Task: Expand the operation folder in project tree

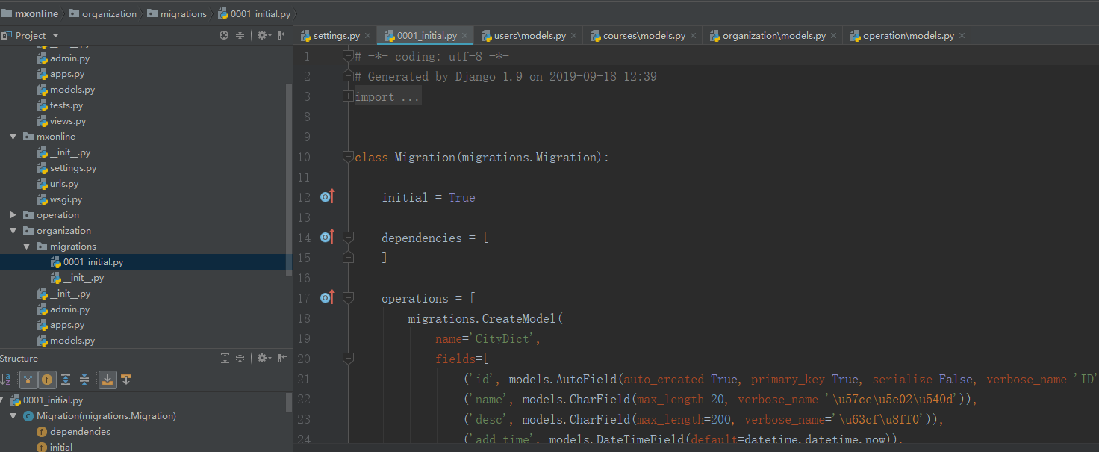Action: coord(13,215)
